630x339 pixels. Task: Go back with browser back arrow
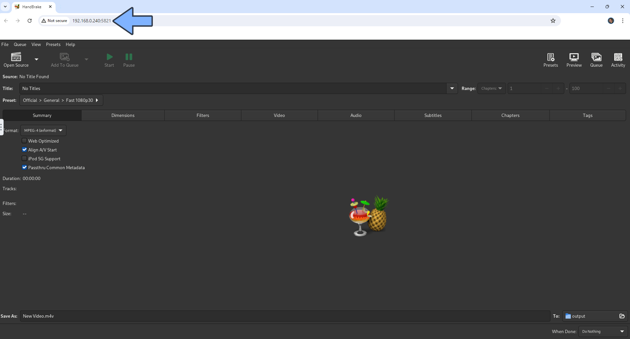tap(6, 21)
